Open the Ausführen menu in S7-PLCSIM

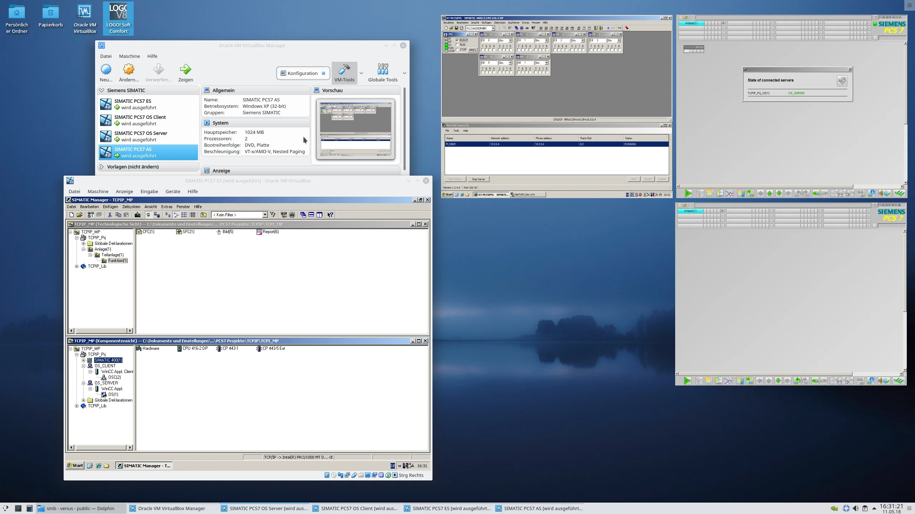[x=513, y=22]
